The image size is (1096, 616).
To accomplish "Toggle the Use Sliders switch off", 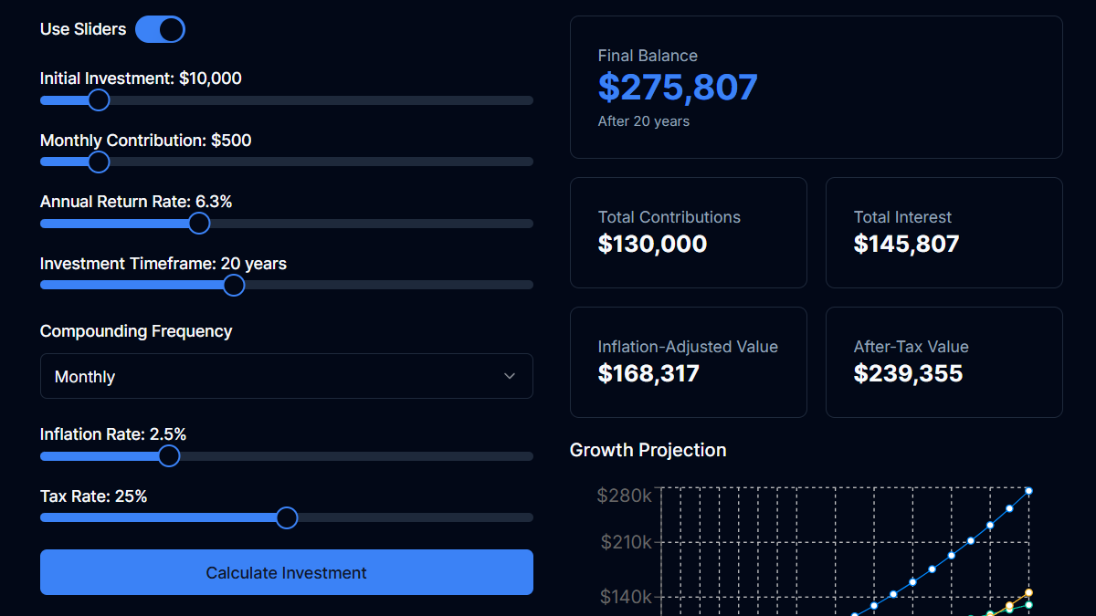I will click(x=160, y=29).
